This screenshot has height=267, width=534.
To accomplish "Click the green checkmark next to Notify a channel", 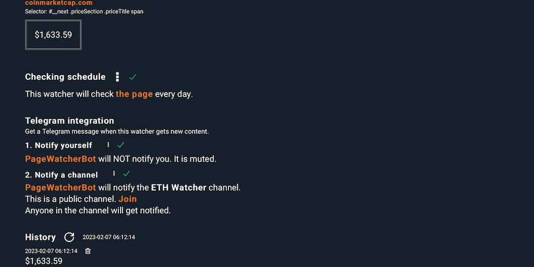I will tap(126, 174).
